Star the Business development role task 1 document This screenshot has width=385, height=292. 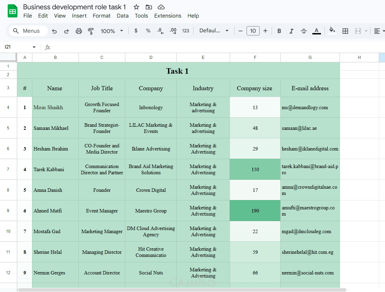(136, 7)
